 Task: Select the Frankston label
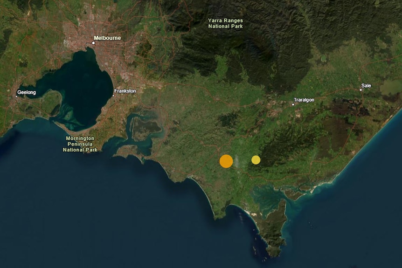(x=125, y=91)
